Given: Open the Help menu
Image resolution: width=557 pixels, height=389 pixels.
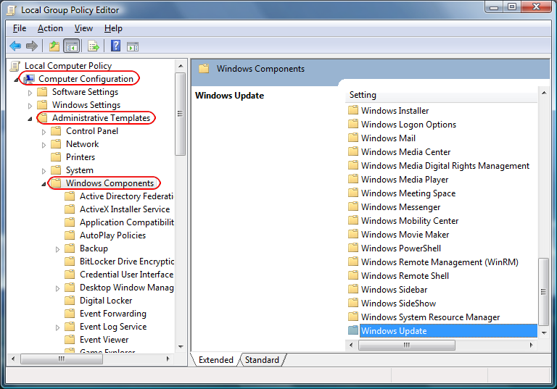Looking at the screenshot, I should pos(113,28).
